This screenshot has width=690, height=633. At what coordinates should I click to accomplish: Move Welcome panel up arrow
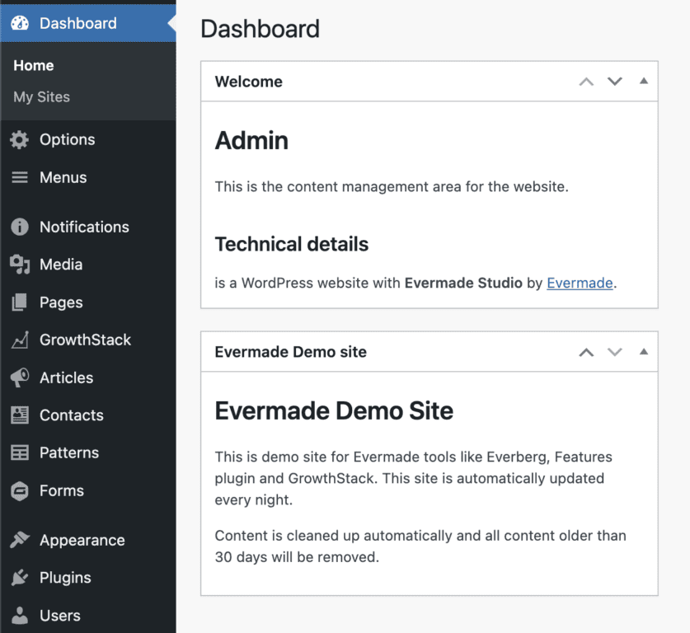pyautogui.click(x=586, y=82)
